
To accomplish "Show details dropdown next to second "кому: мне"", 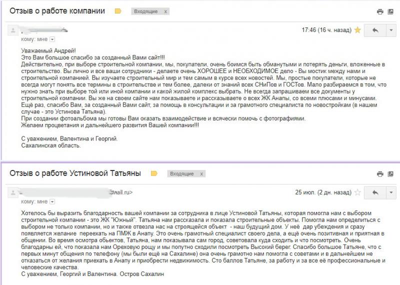I will [x=52, y=201].
